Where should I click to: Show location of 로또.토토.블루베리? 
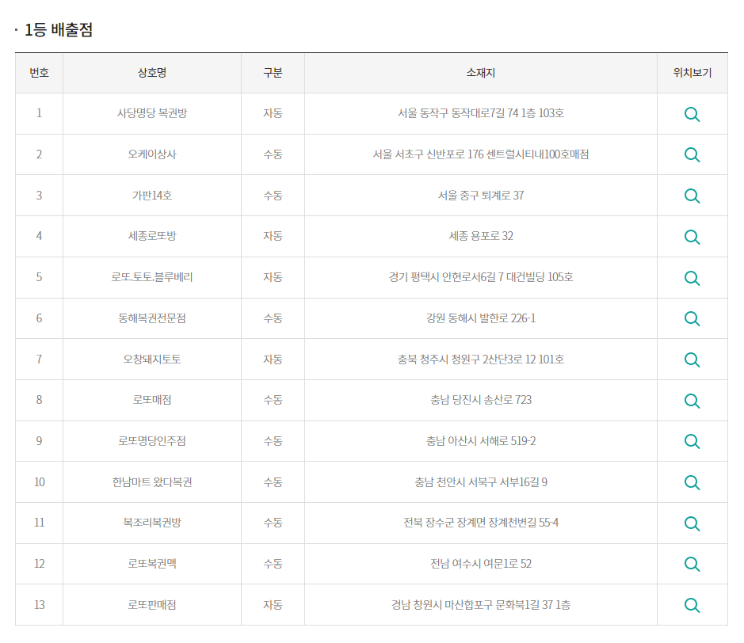(x=692, y=278)
